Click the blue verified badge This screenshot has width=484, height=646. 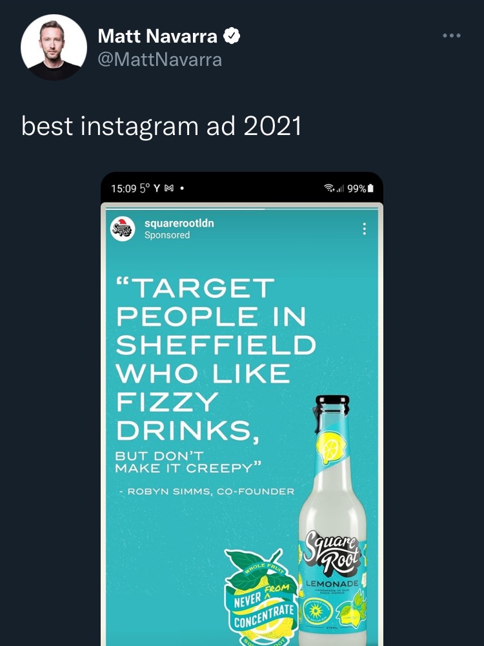232,36
